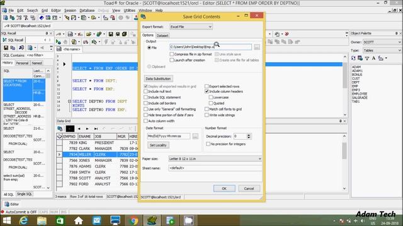Click the Windows Start button
The width and height of the screenshot is (403, 226).
(x=6, y=220)
